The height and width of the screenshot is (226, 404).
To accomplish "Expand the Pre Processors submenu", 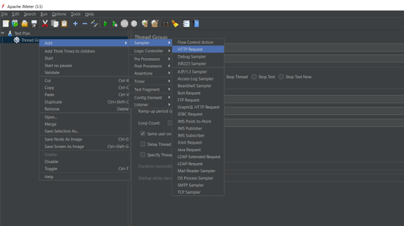I will [x=150, y=59].
